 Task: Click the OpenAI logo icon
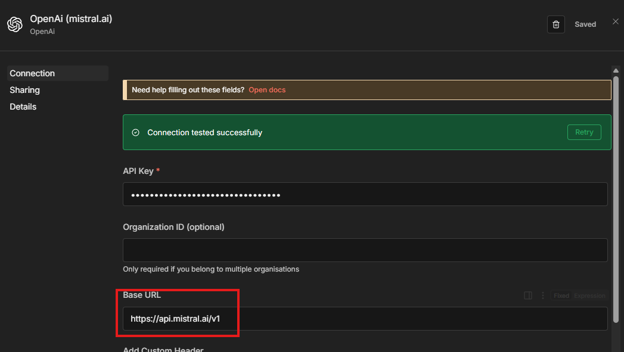pos(15,24)
